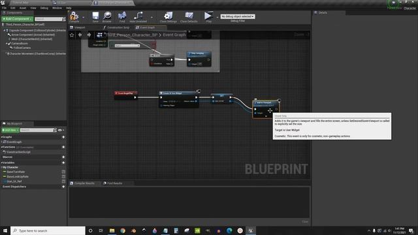418x235 pixels.
Task: Click the Windows Start button
Action: [5, 230]
